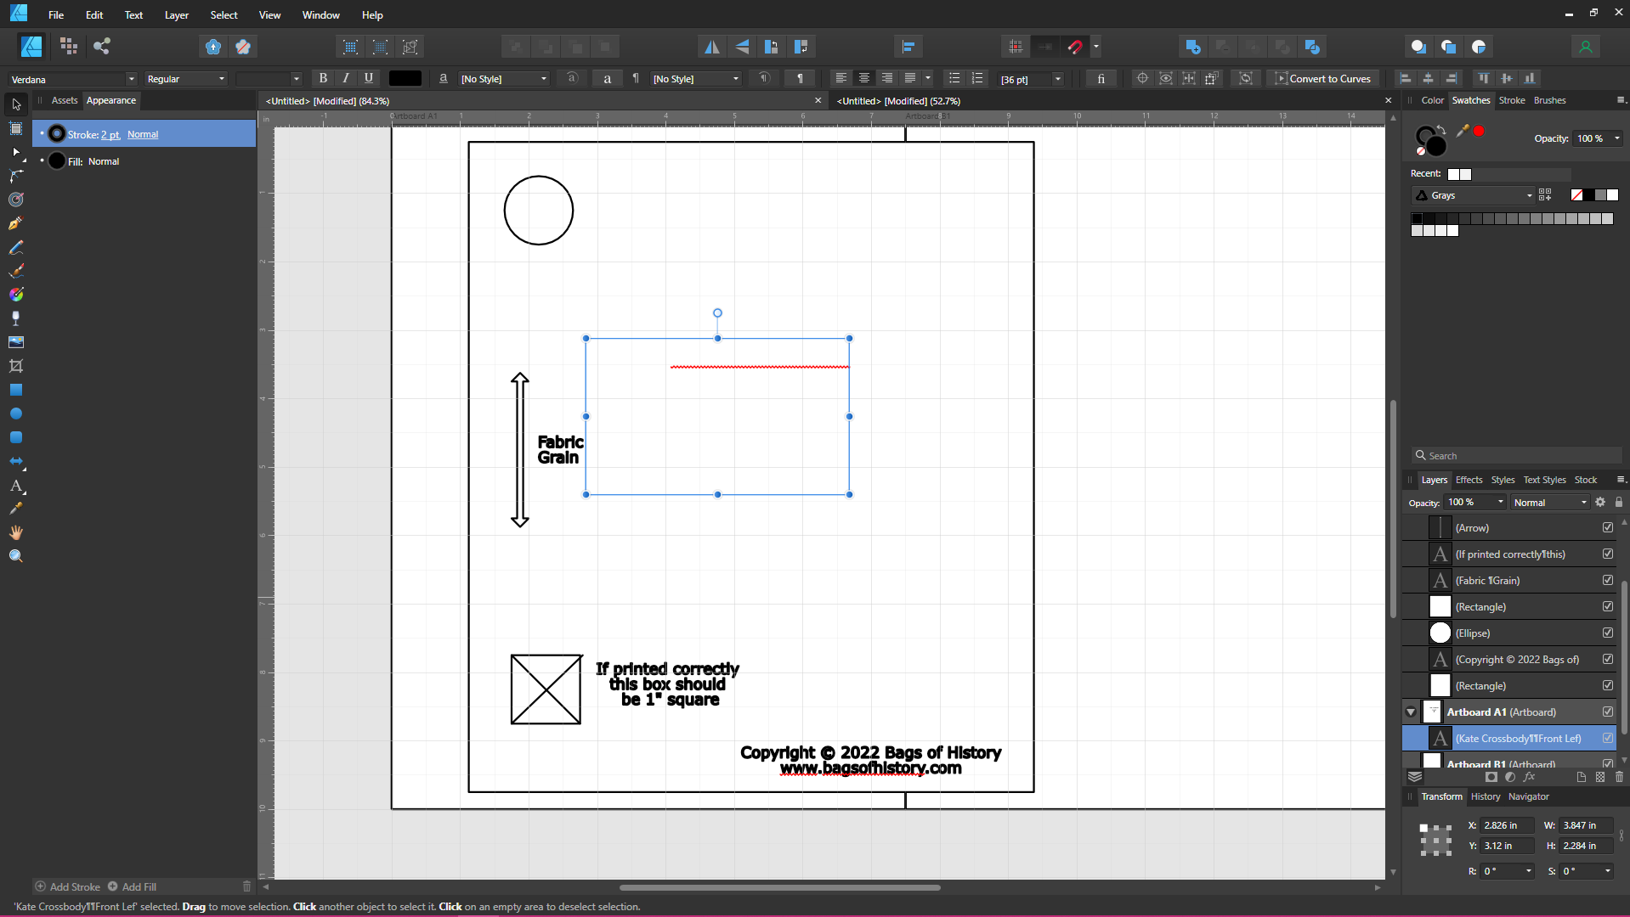The image size is (1630, 917).
Task: Select the Pen tool
Action: pos(15,224)
